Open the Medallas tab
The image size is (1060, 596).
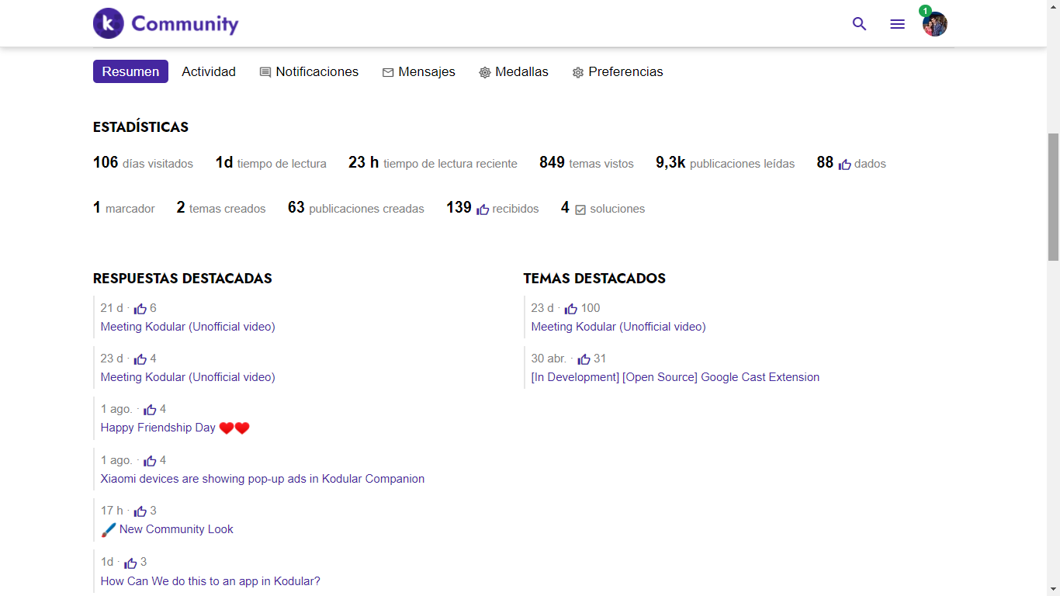tap(513, 71)
